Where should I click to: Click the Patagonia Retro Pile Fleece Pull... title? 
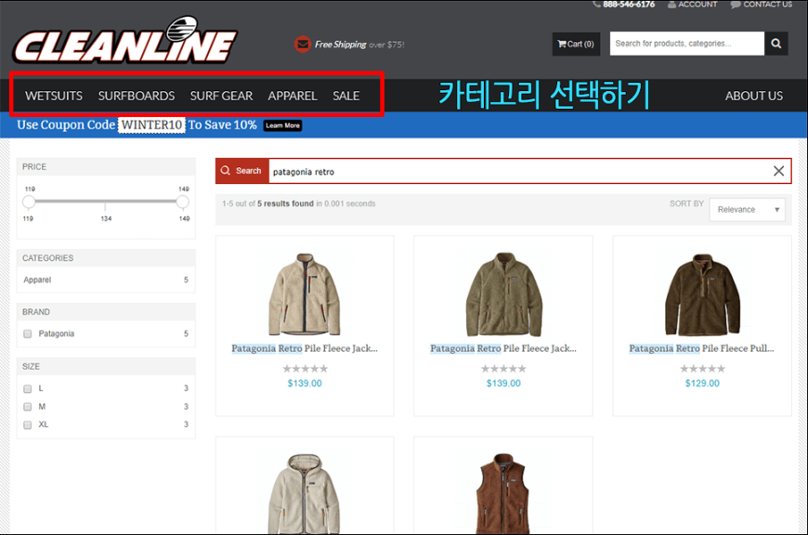pos(701,348)
